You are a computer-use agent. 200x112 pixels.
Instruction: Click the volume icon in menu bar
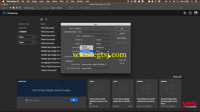[166, 1]
